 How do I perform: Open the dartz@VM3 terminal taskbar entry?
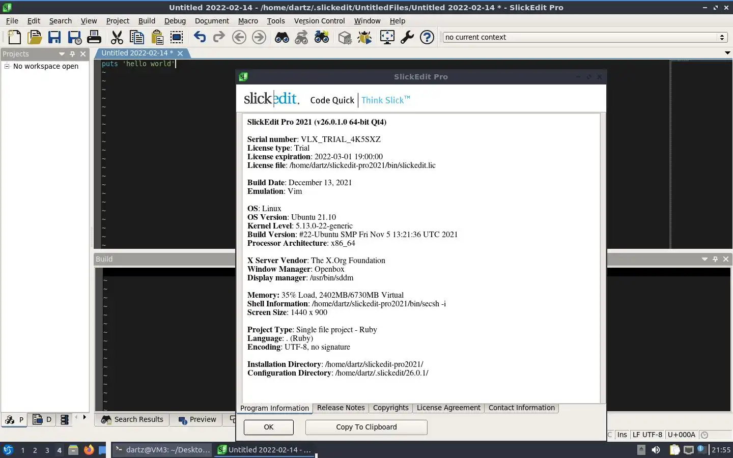[162, 450]
